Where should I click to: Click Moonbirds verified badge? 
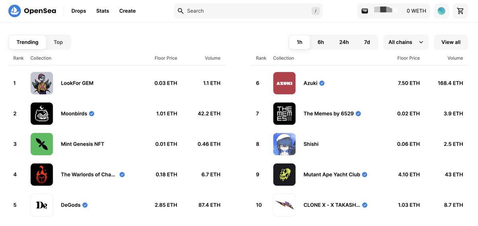pyautogui.click(x=92, y=114)
